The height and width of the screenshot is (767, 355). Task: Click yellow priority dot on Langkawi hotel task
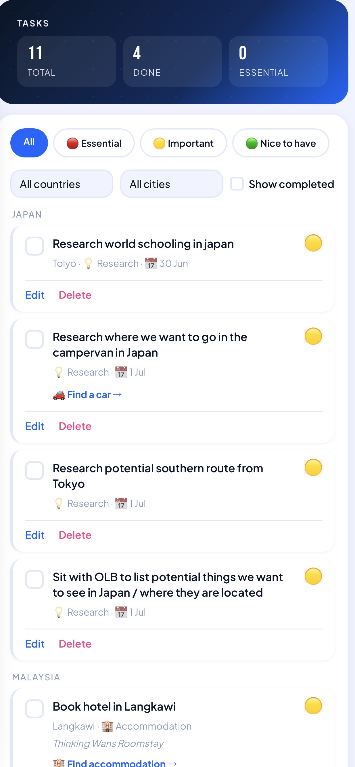pos(313,706)
